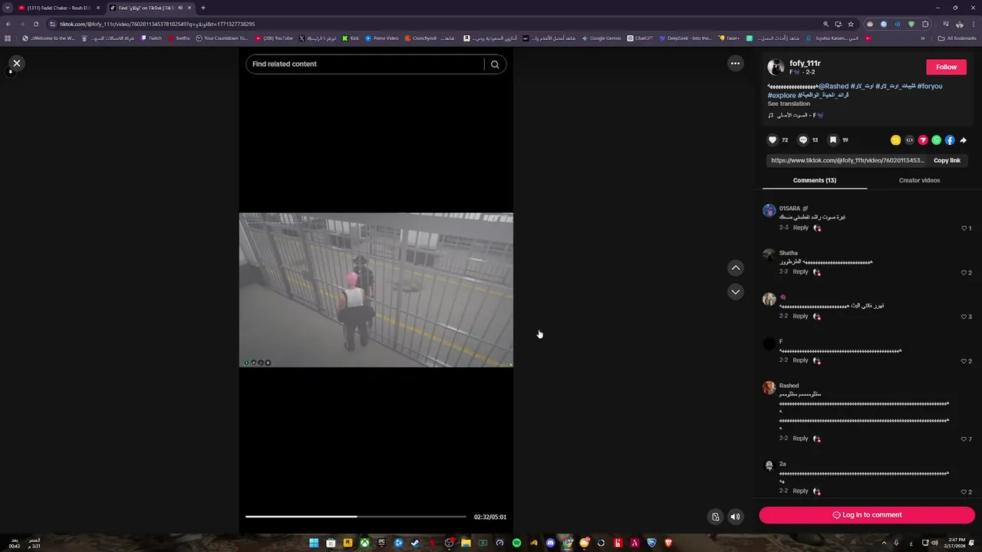982x552 pixels.
Task: Open the All Bookmarks folder
Action: pos(957,38)
